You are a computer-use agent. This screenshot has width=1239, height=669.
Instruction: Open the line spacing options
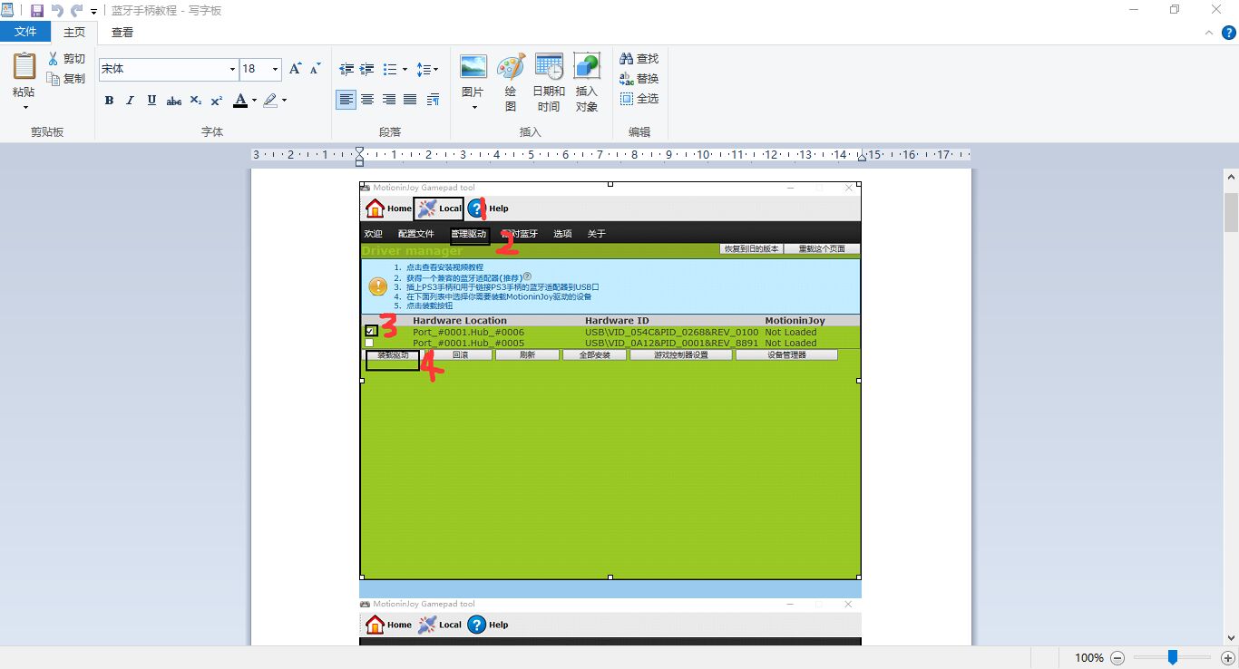coord(427,69)
